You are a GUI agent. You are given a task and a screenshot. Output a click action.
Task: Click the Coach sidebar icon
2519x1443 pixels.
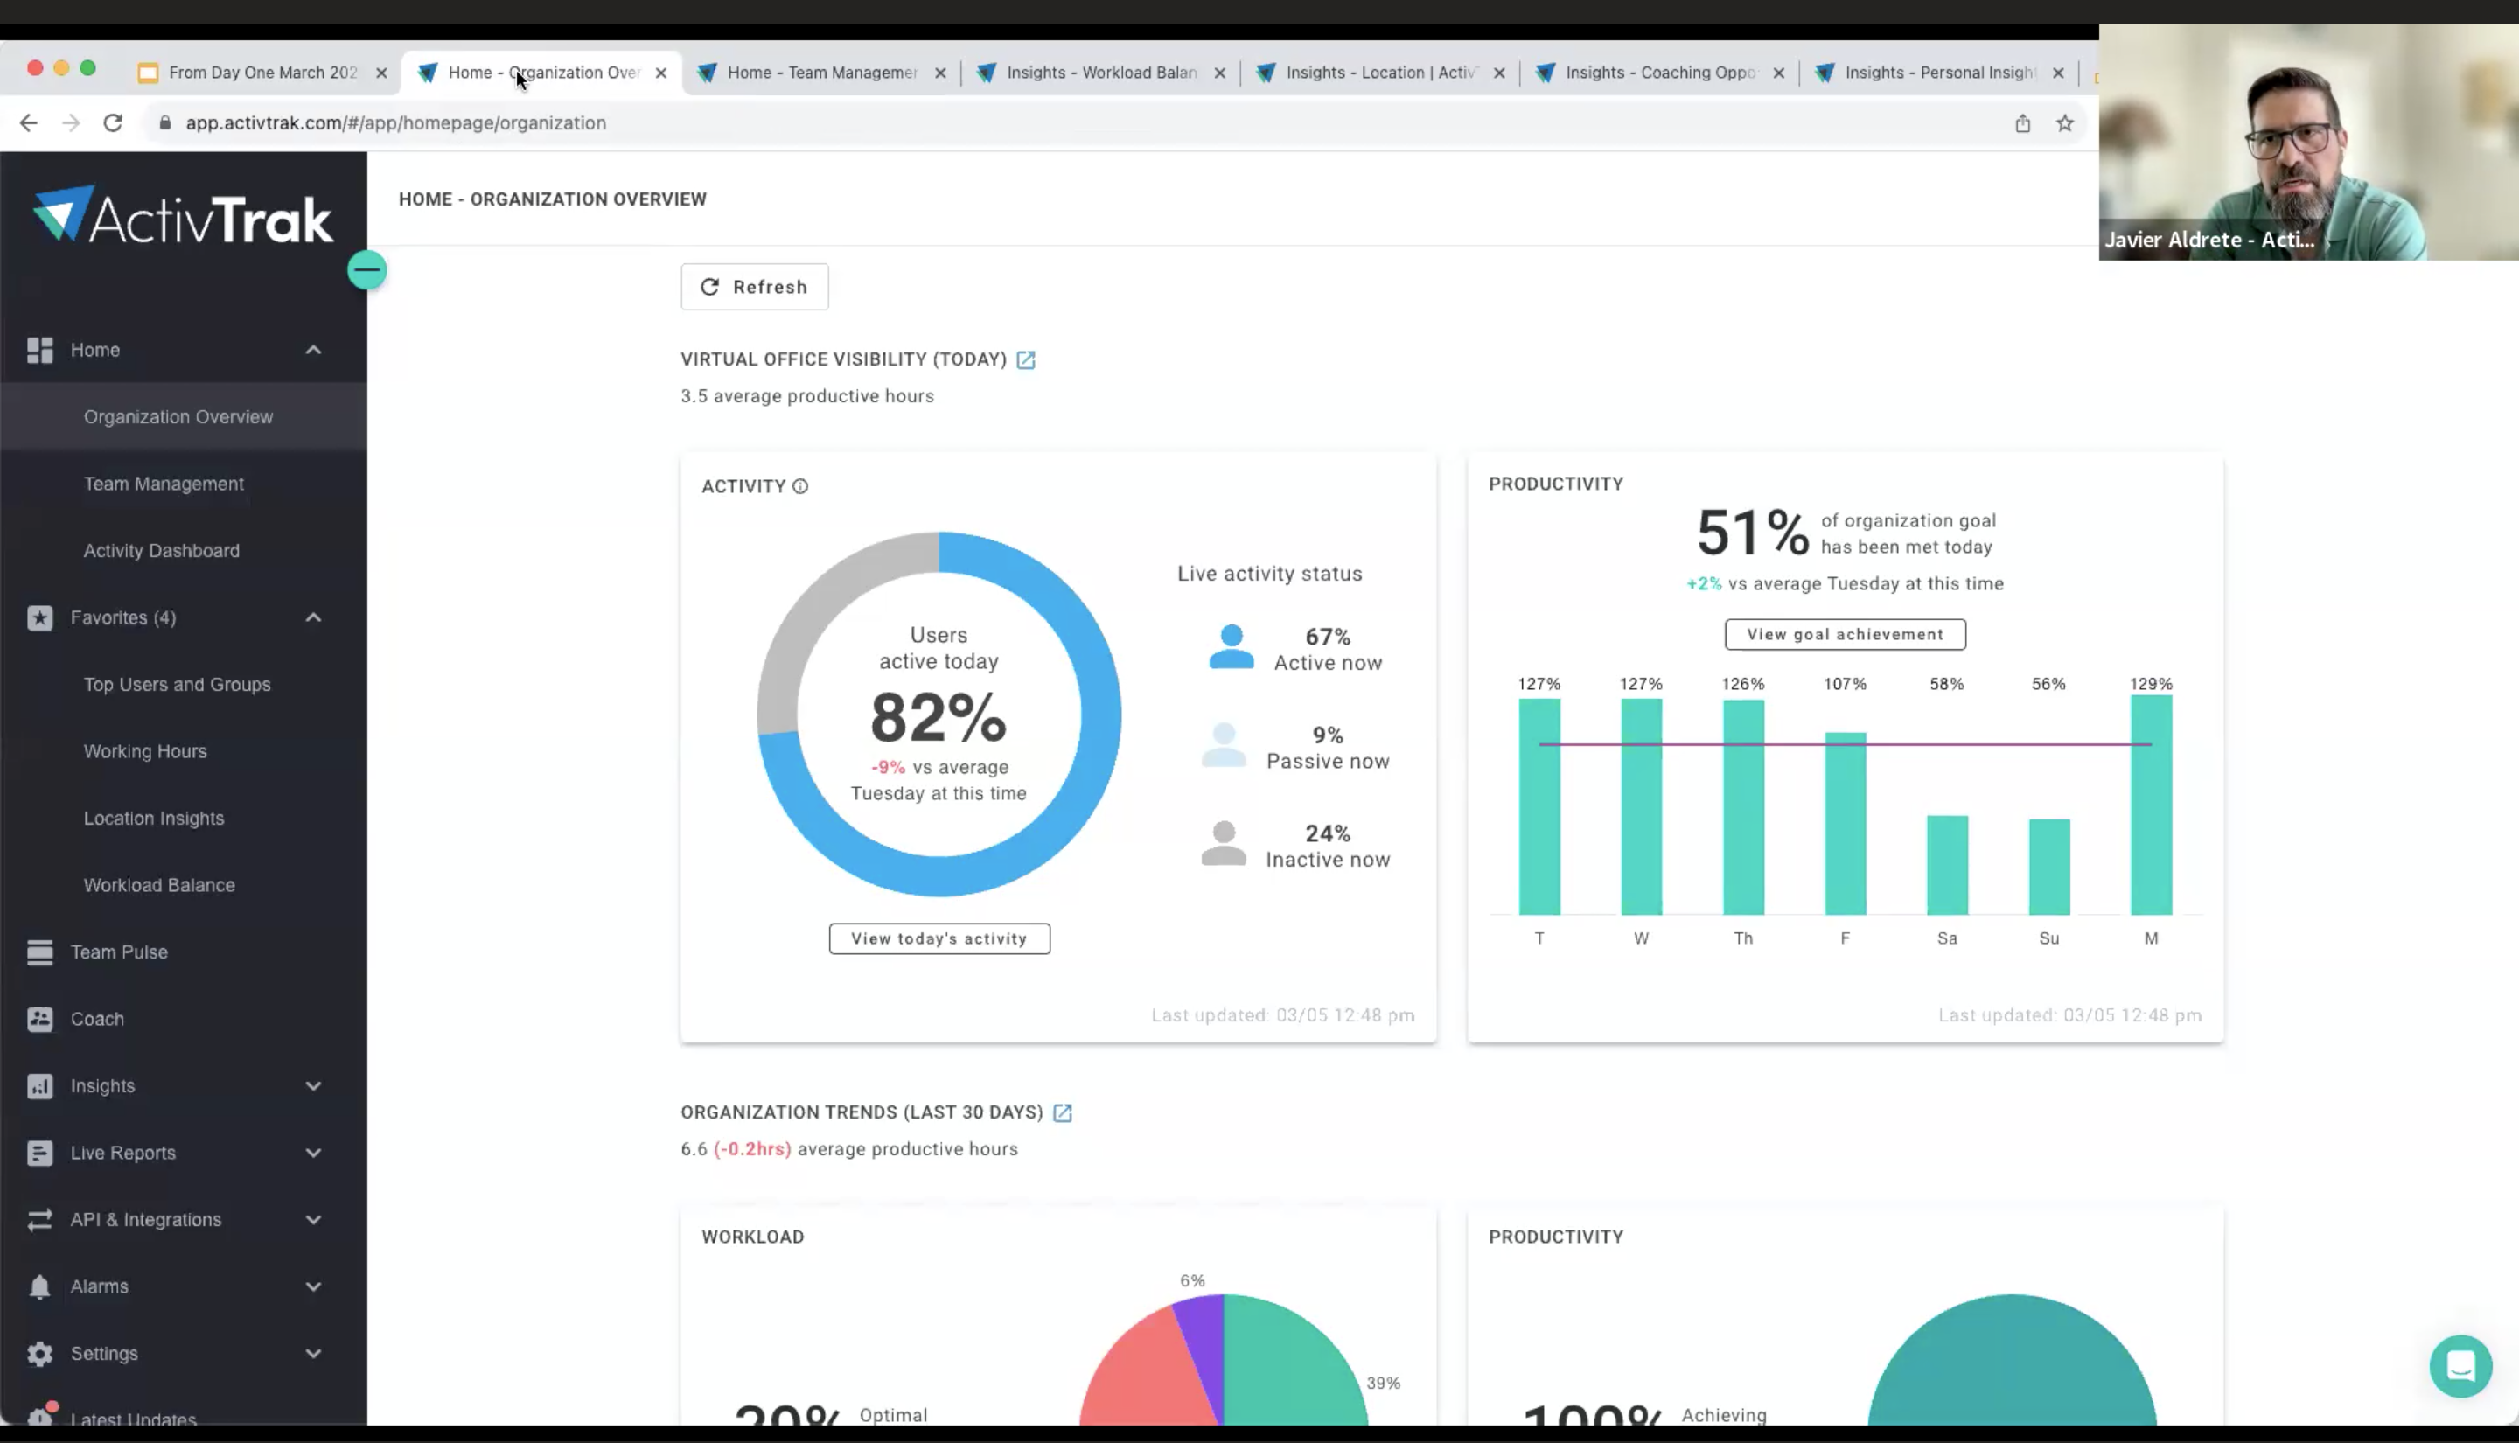pyautogui.click(x=39, y=1019)
